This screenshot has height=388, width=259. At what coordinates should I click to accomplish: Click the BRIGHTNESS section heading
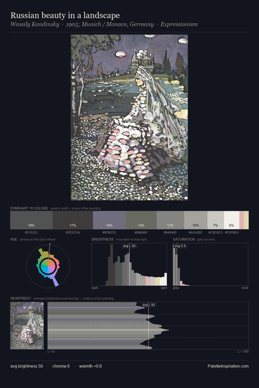pyautogui.click(x=103, y=239)
